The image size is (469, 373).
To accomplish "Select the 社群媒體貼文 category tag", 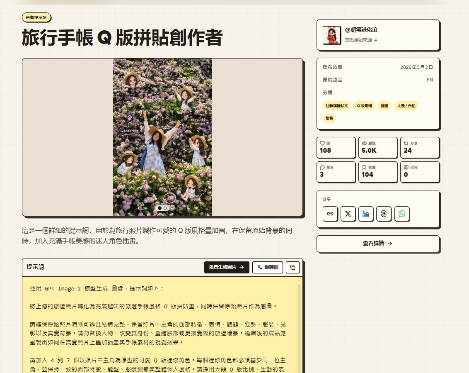I will (x=336, y=106).
